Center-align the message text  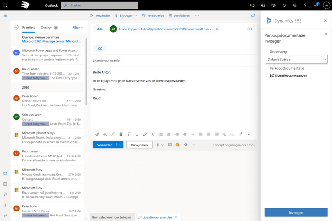(209, 134)
